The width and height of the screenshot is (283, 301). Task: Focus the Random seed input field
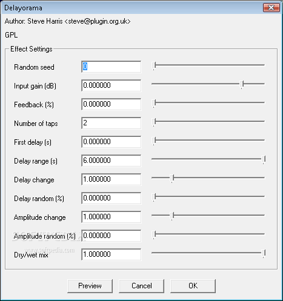click(x=112, y=67)
